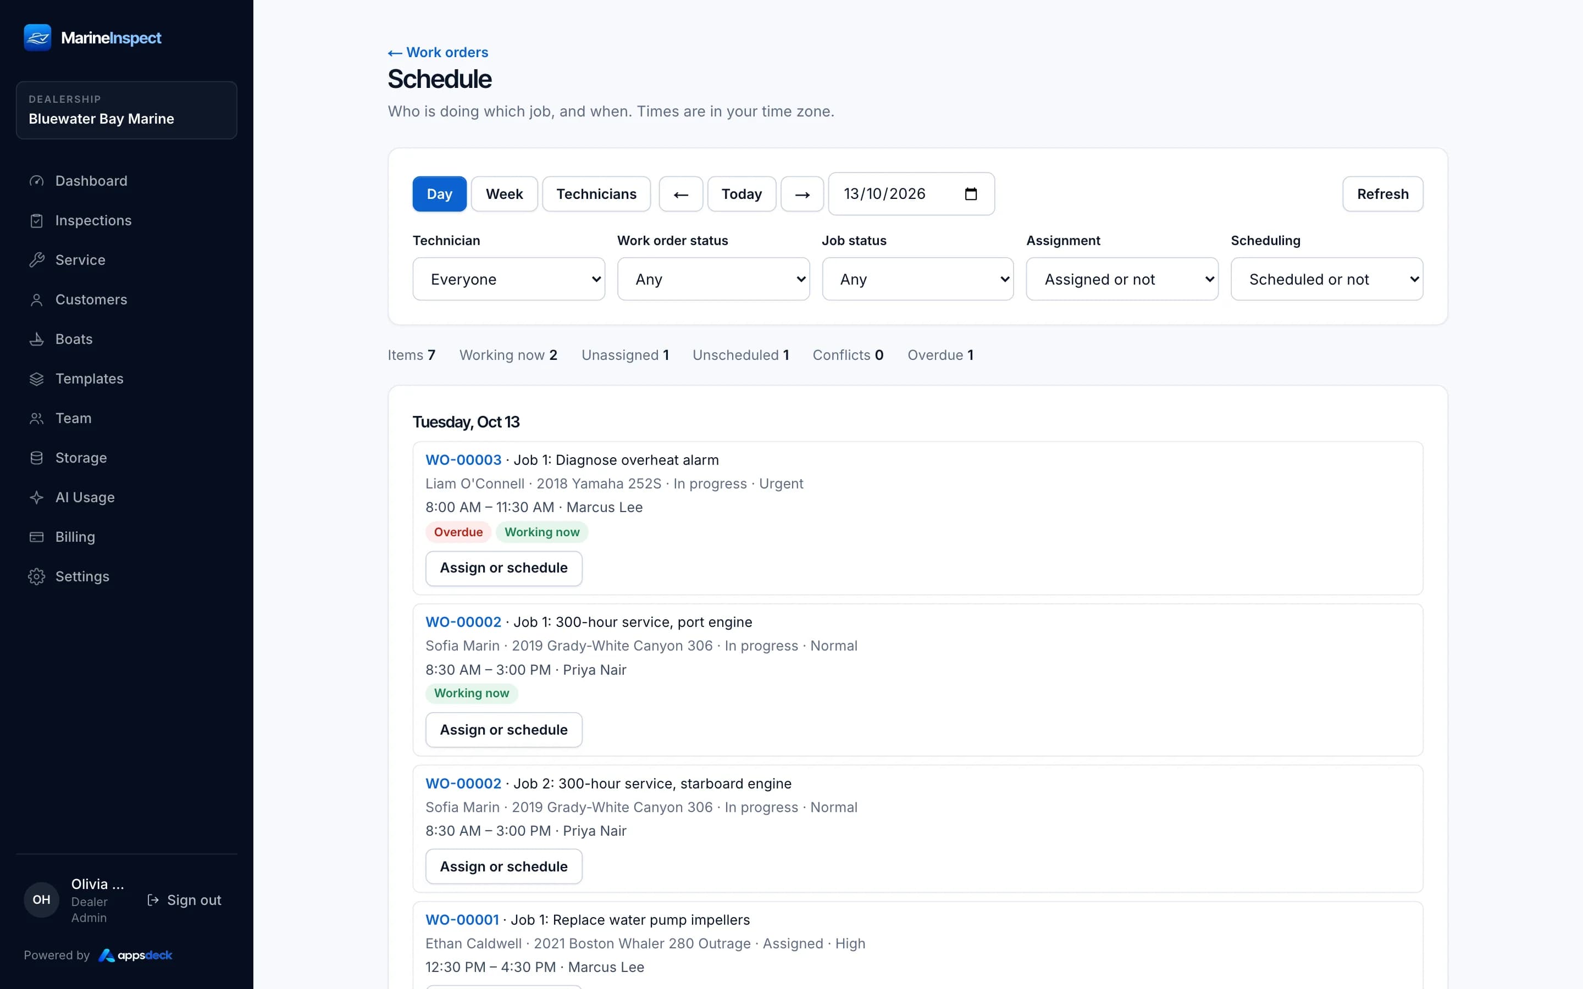
Task: Go back to Work orders link
Action: pyautogui.click(x=438, y=52)
